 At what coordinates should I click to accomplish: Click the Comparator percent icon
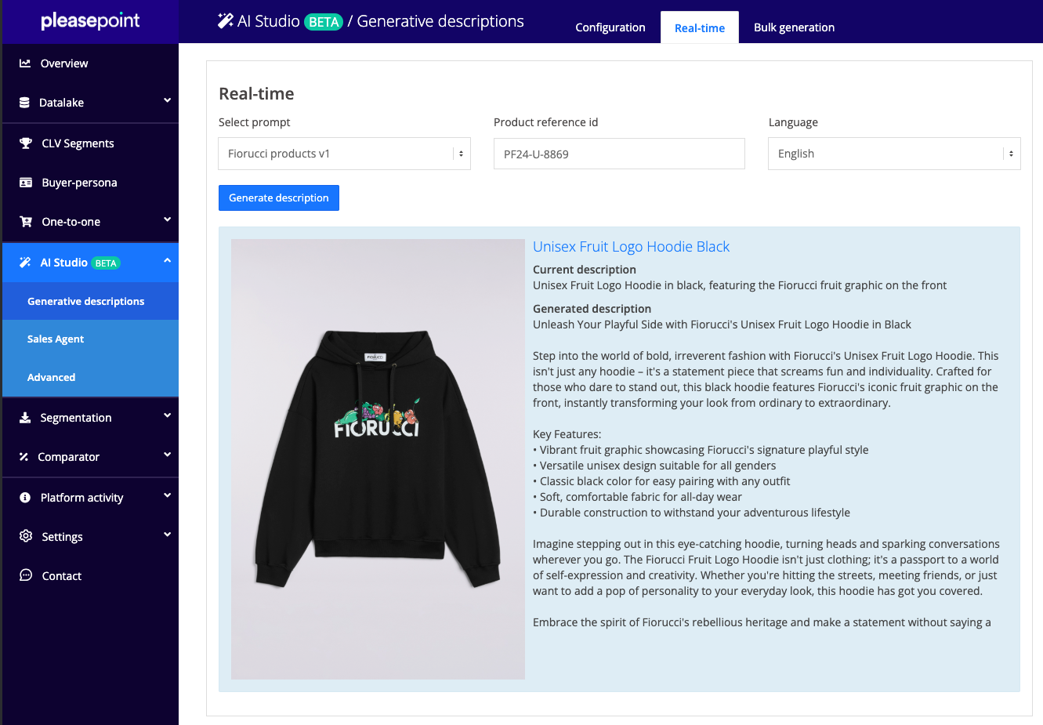[x=24, y=457]
